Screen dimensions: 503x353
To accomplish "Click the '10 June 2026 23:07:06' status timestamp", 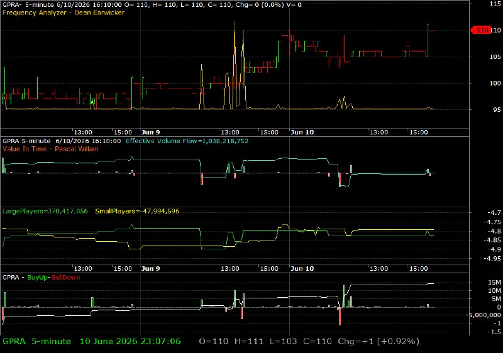I will pos(130,342).
